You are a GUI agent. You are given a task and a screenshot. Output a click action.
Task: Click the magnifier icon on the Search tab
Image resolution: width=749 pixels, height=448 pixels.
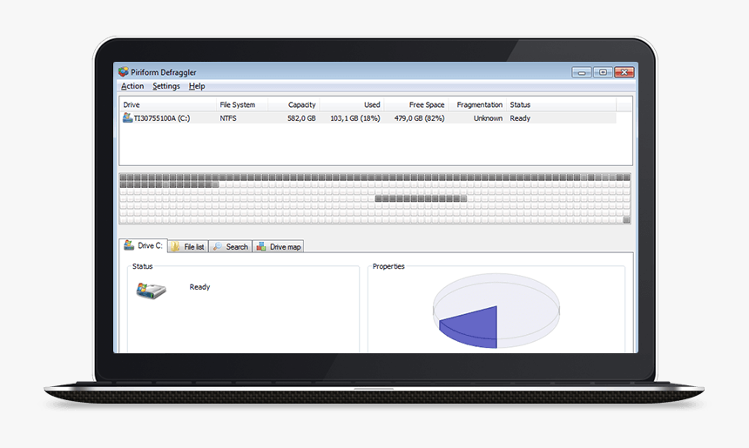(x=218, y=246)
